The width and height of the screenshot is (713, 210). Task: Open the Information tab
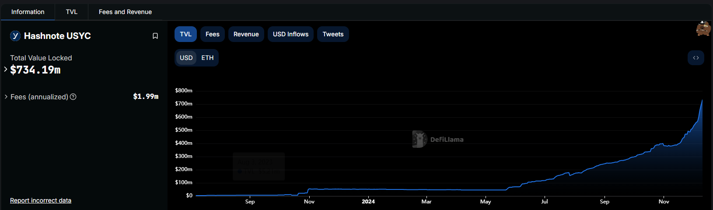point(28,12)
